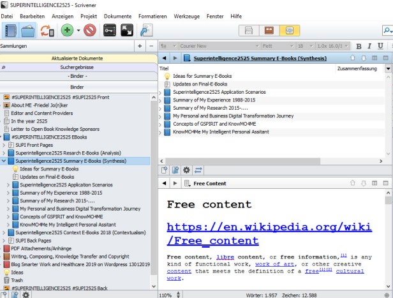Expand Superintelligence2525 Context E-Books folder
This screenshot has width=393, height=298.
pos(4,233)
